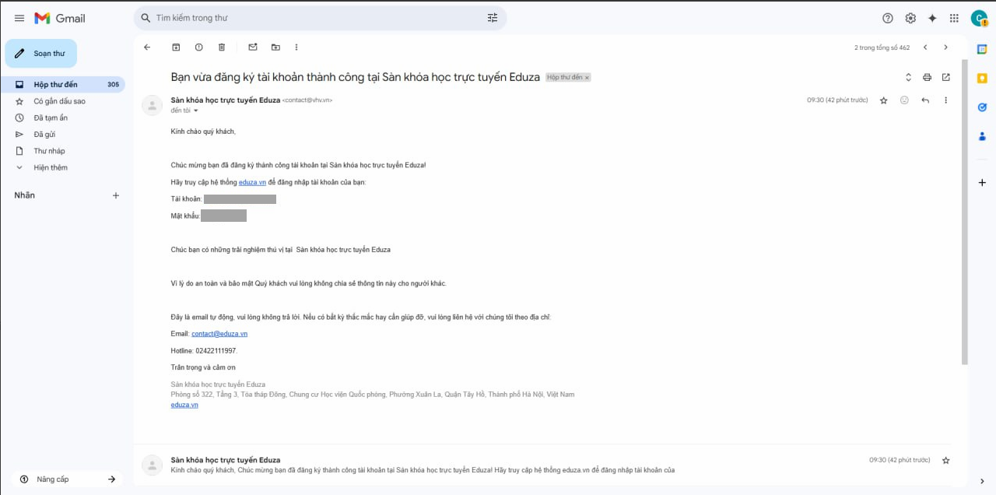Open more options for first message
Screen dimensions: 996x495
[x=946, y=100]
